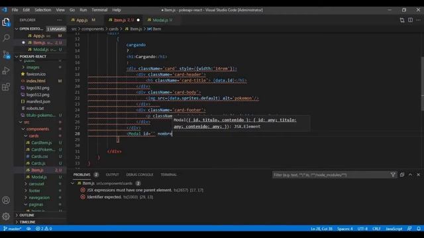The image size is (424, 238).
Task: Split the editor to the right
Action: tap(410, 20)
